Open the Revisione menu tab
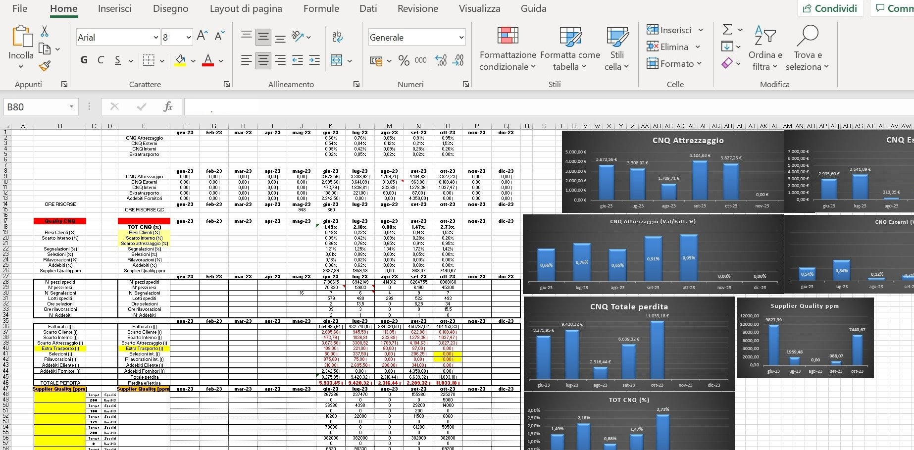Viewport: 914px width, 450px height. click(x=417, y=8)
